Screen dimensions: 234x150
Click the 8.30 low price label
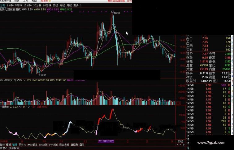tap(44, 75)
